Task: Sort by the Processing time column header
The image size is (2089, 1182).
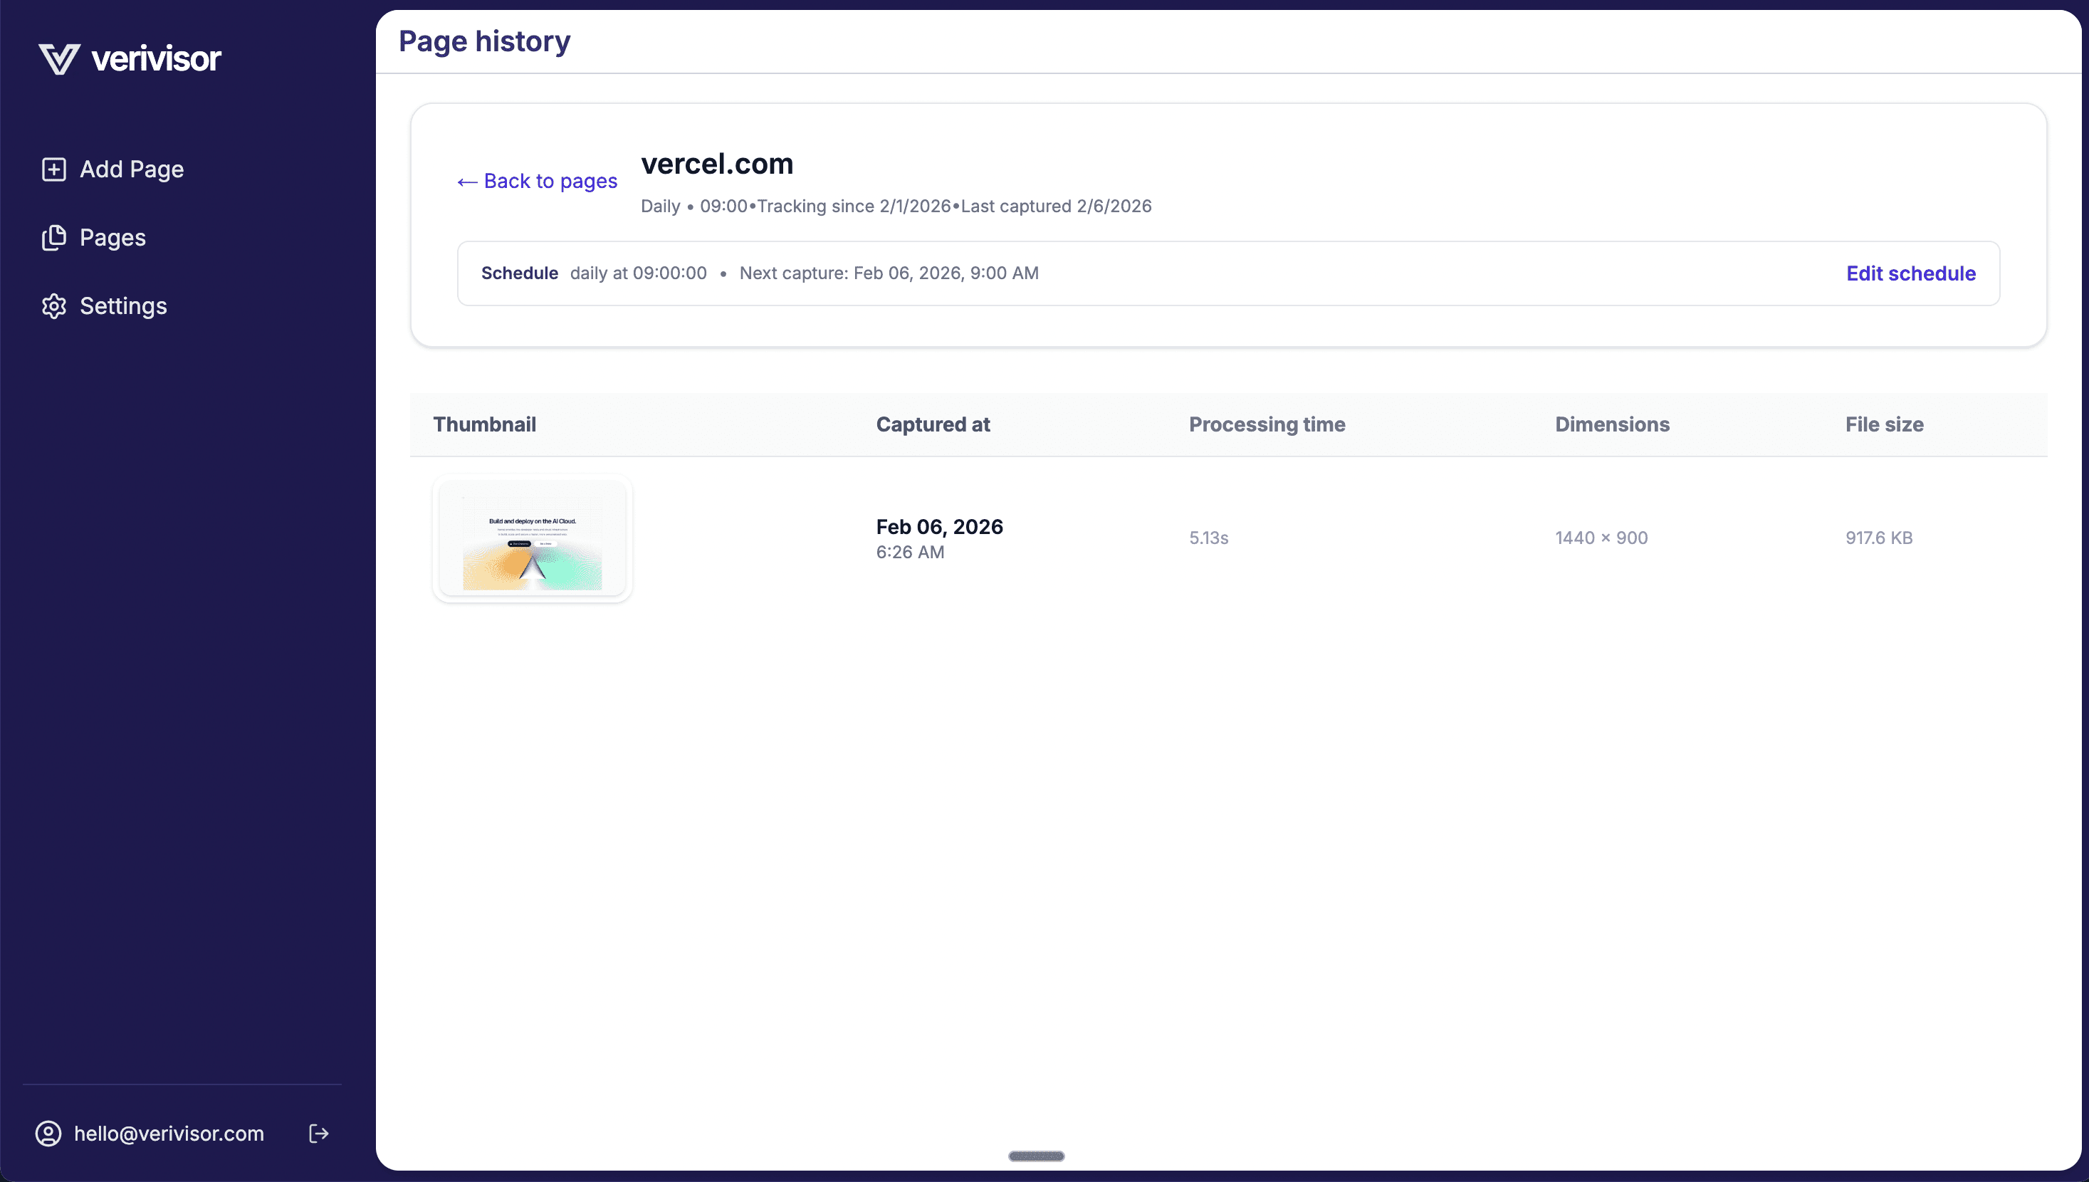Action: pos(1267,424)
